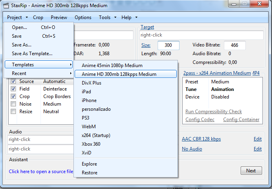Select the PS3 template

125,118
